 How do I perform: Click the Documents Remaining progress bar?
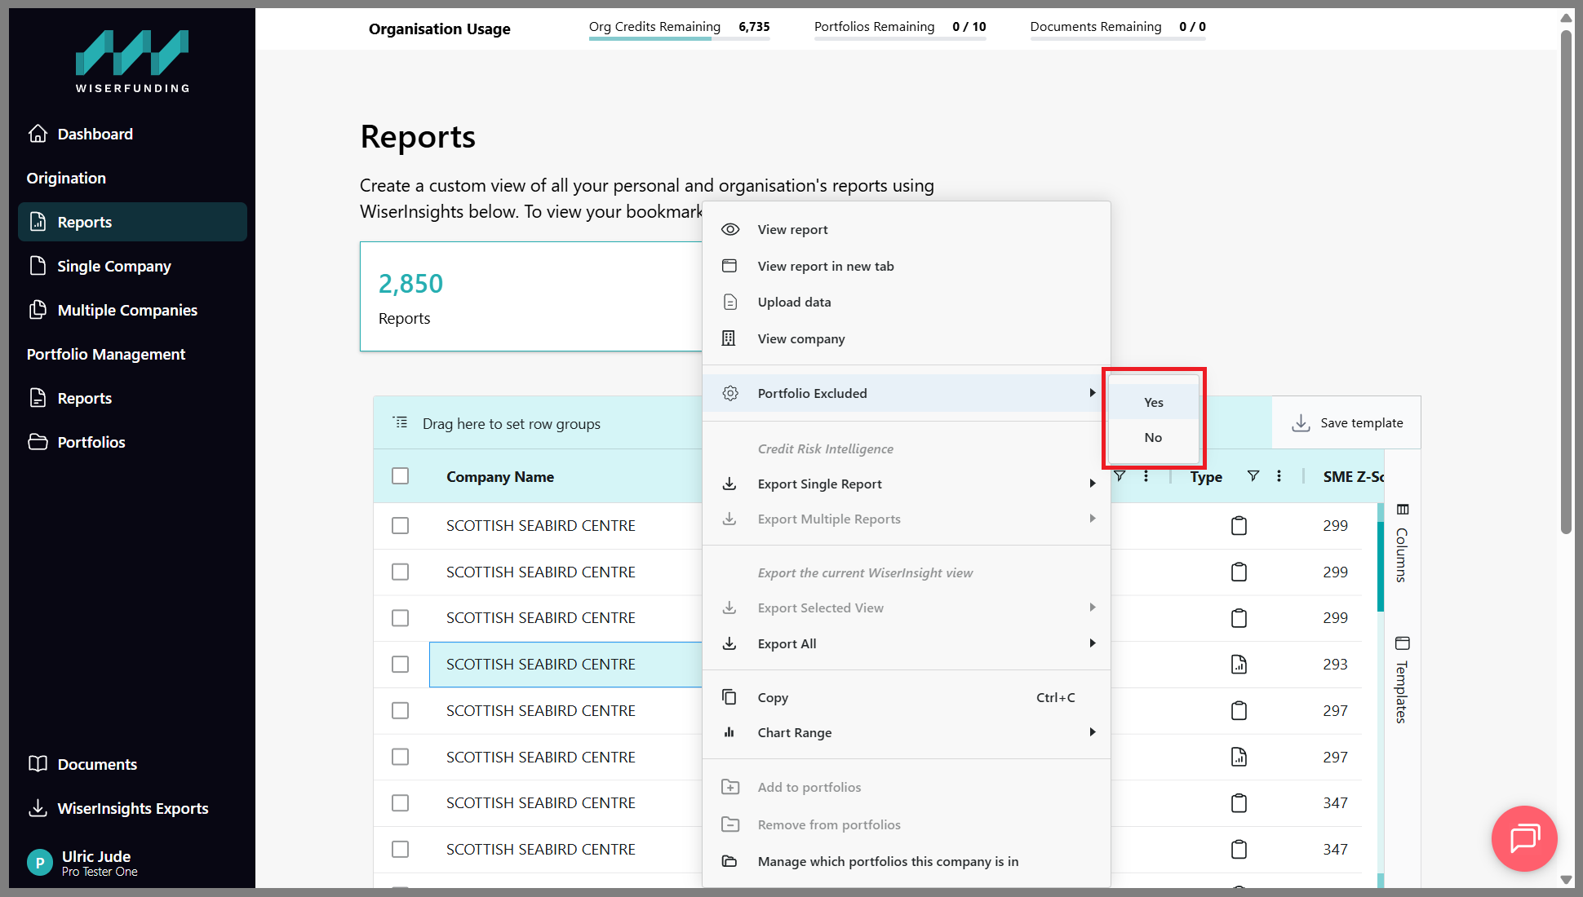[x=1118, y=38]
